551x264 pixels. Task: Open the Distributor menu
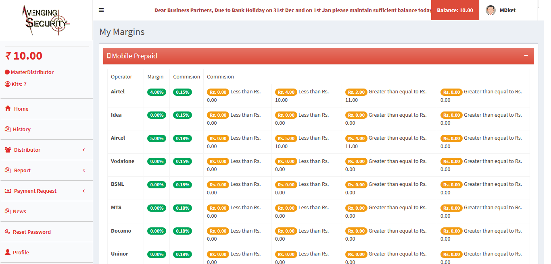(46, 150)
